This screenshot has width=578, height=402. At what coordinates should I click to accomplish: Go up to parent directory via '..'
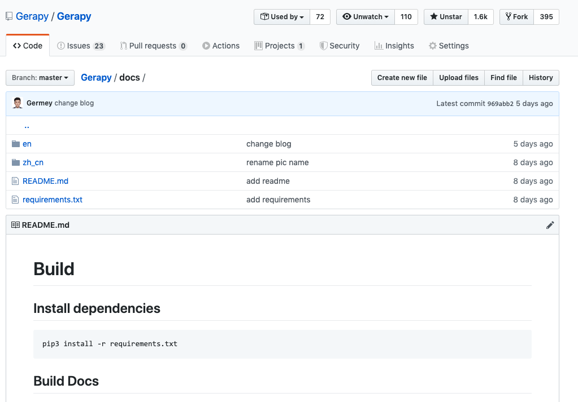pyautogui.click(x=27, y=126)
